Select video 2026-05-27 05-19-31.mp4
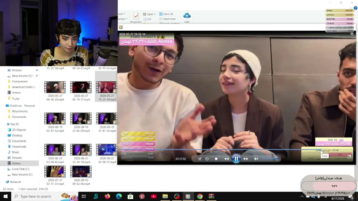The image size is (358, 201). [81, 91]
